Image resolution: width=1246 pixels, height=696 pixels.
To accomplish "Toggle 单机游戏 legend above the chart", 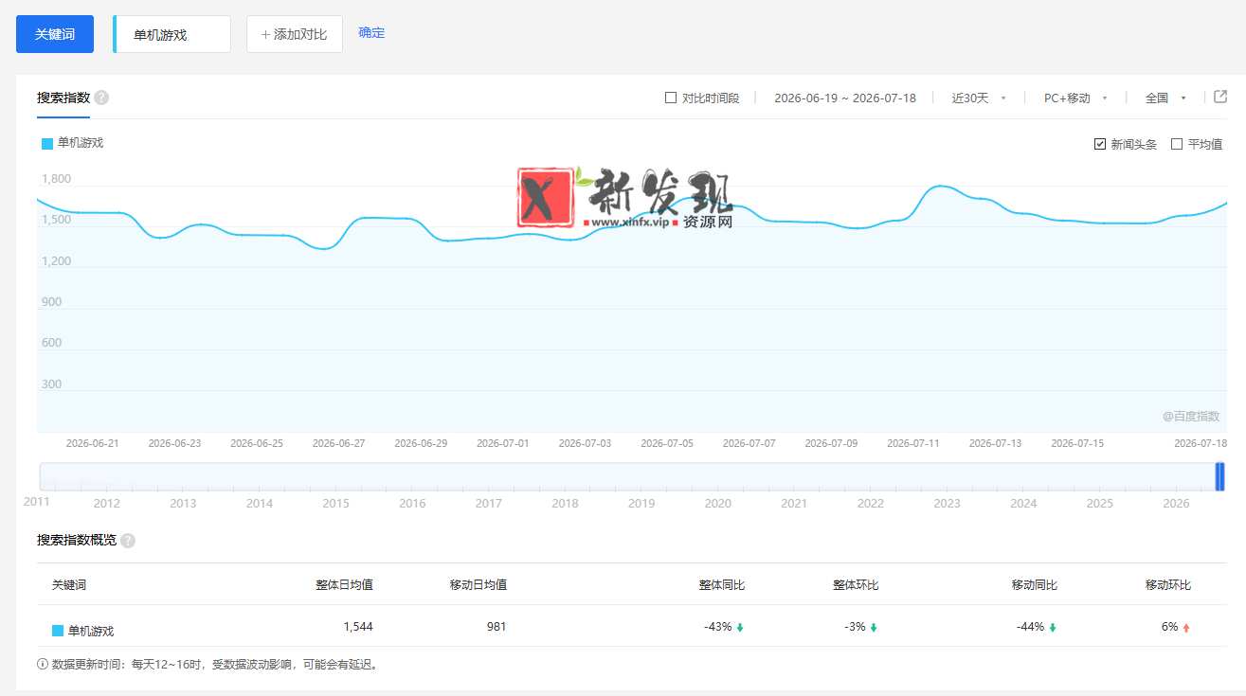I will [73, 143].
